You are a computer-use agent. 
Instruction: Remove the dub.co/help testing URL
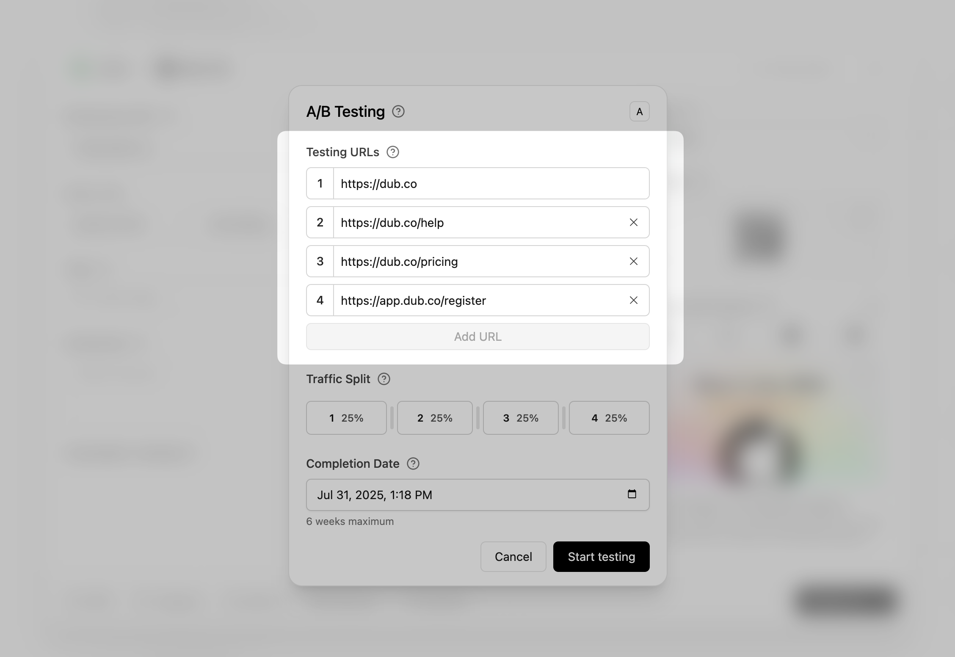633,223
